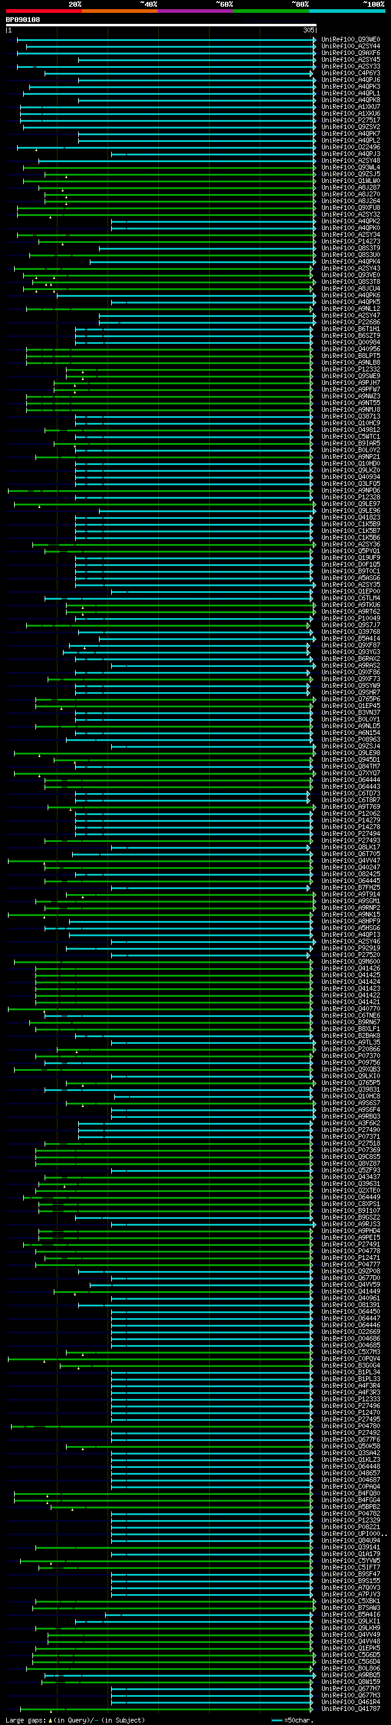The width and height of the screenshot is (391, 1725).
Task: Select the UniRef100_B5A4I4 label
Action: click(x=351, y=638)
